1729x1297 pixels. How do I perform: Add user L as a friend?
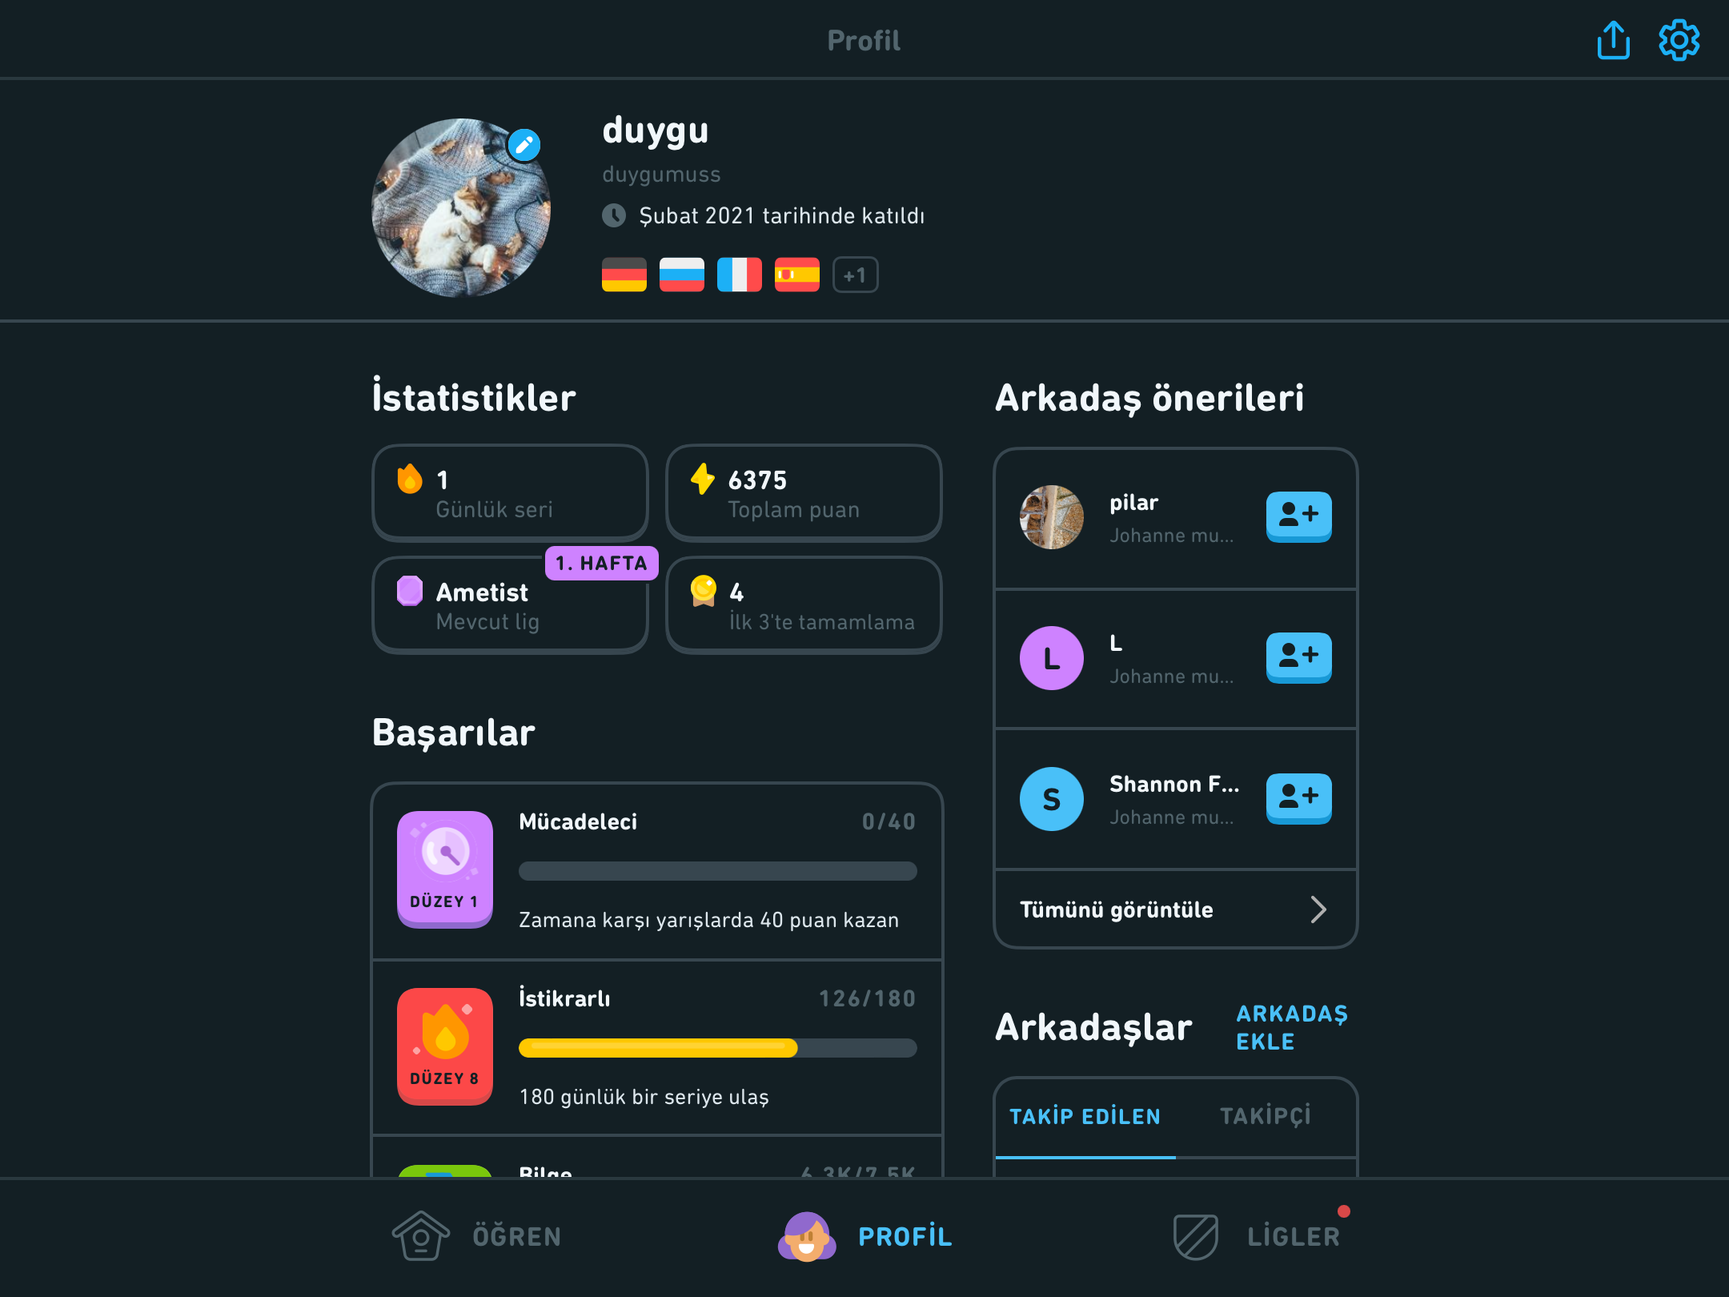point(1298,657)
